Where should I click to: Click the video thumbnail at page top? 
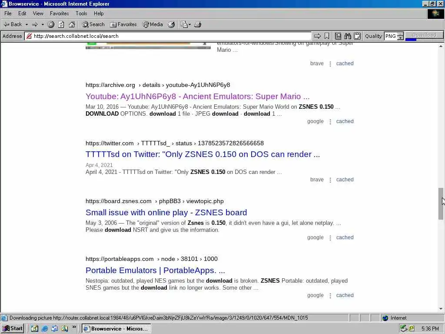[148, 46]
